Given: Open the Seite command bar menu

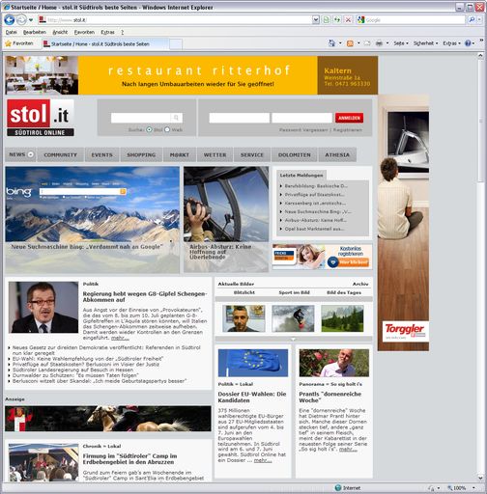Looking at the screenshot, I should click(401, 43).
